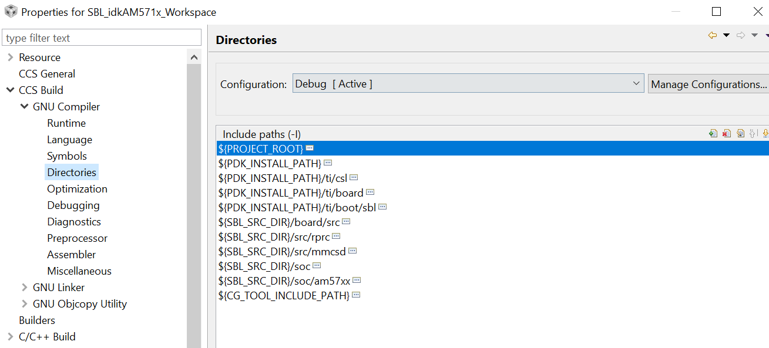Click the yellow Back navigation arrow

[x=713, y=35]
